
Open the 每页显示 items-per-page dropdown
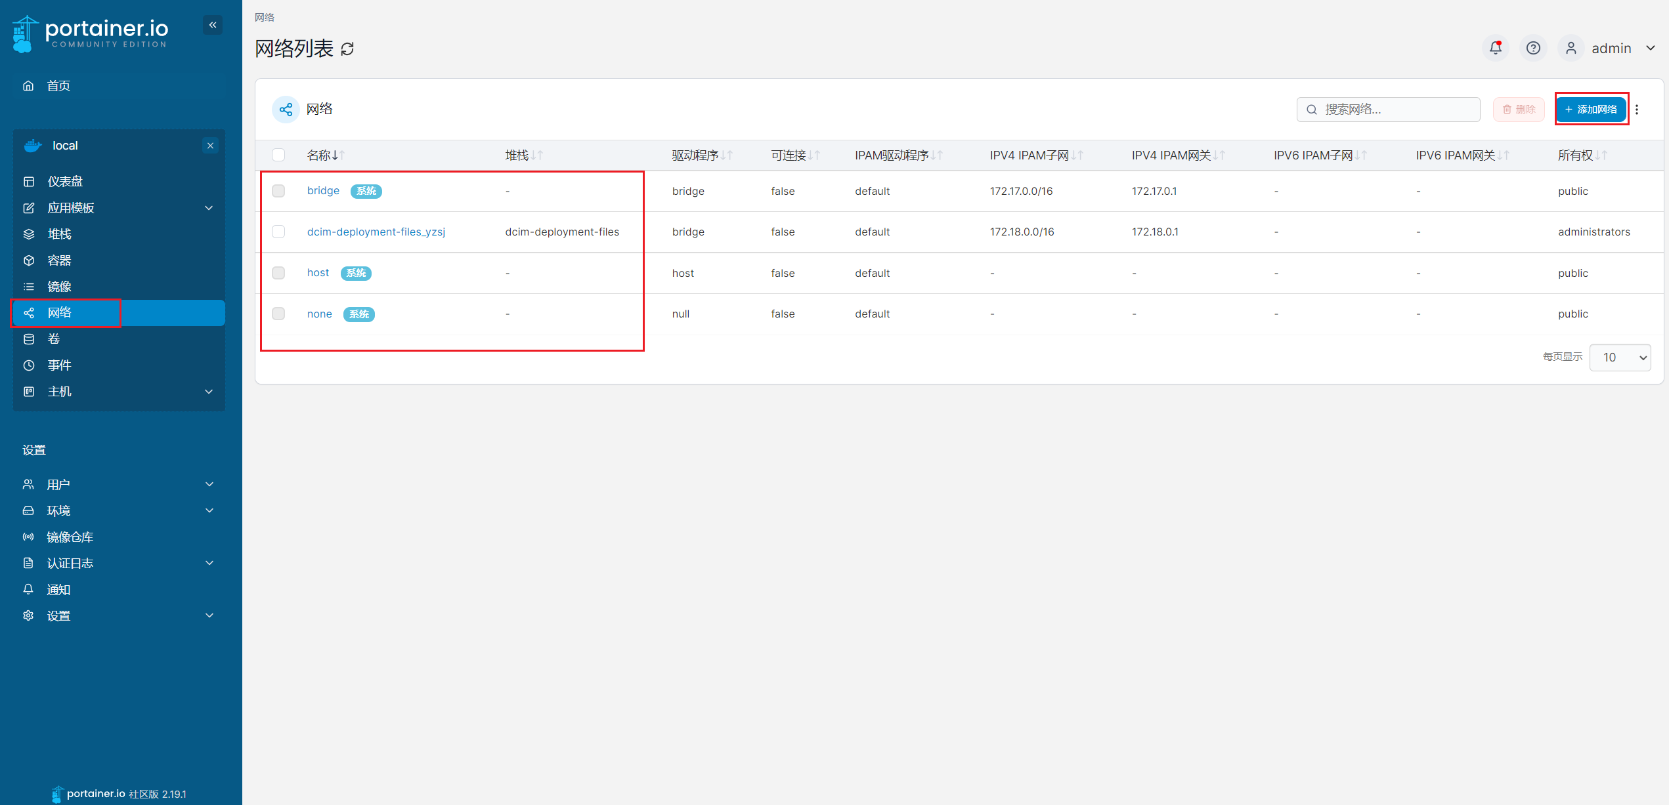(x=1620, y=358)
